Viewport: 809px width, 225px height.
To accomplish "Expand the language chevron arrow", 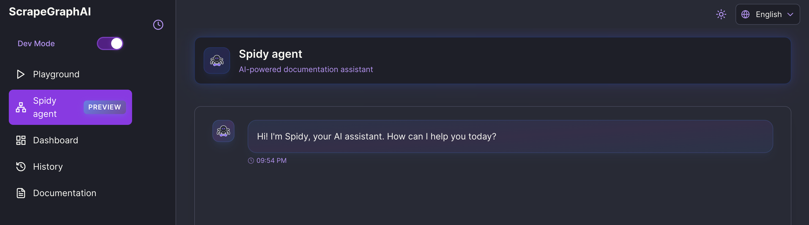I will [791, 14].
